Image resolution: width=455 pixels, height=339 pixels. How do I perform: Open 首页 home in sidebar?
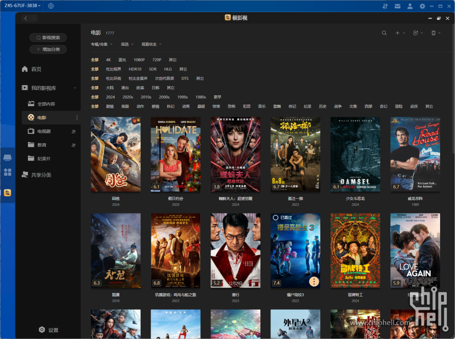[x=31, y=69]
